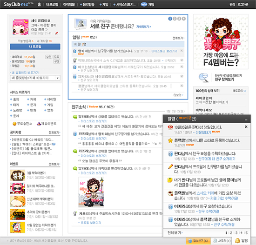256x245 pixels.
Task: Select banner page indicator 3
Action: click(179, 19)
